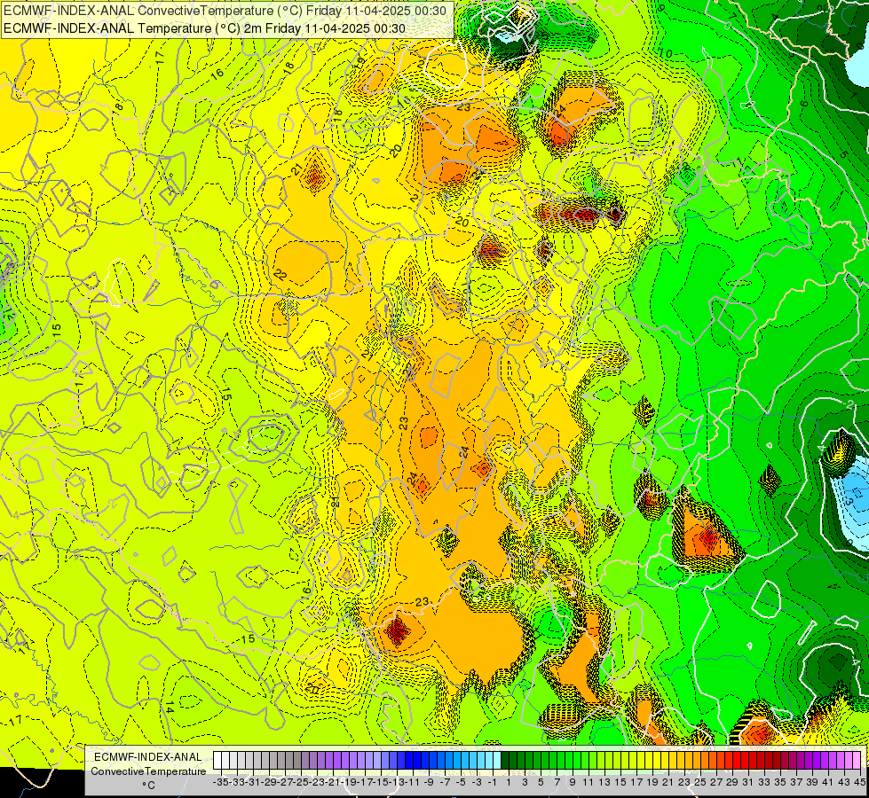
Task: Pick the red swatch above 29
Action: click(728, 760)
